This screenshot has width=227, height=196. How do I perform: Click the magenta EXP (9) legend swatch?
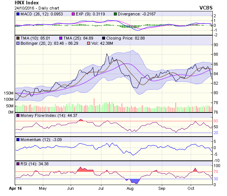[63, 14]
